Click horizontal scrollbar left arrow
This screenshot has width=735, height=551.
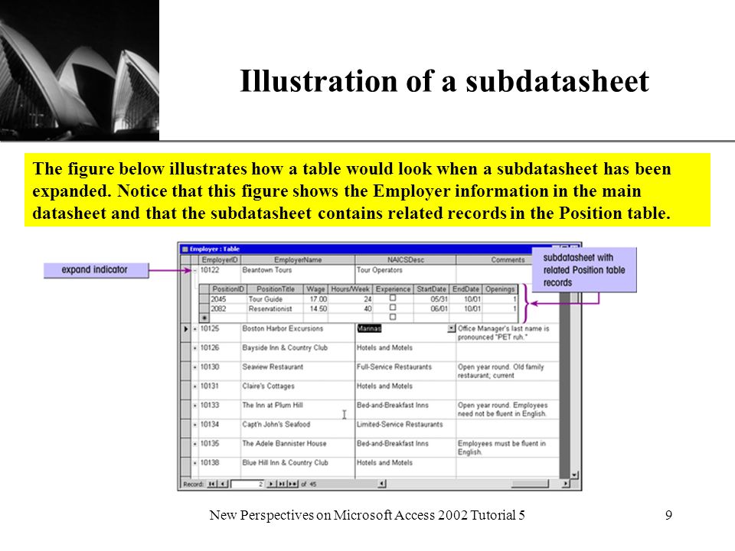pyautogui.click(x=382, y=484)
